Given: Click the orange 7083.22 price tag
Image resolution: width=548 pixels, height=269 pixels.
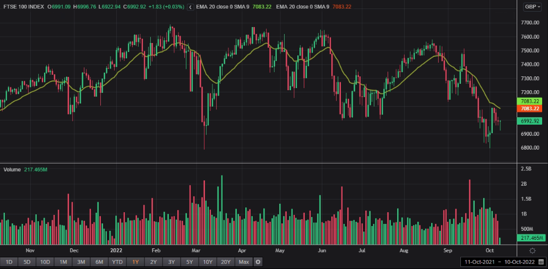Looking at the screenshot, I should (529, 109).
